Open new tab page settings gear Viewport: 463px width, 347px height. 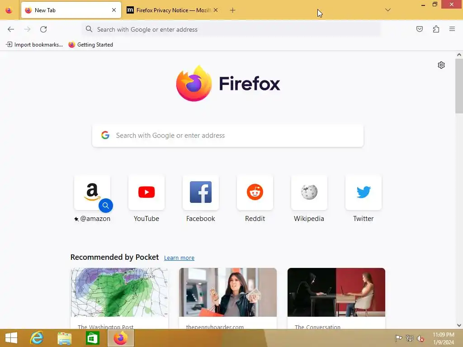pos(441,65)
